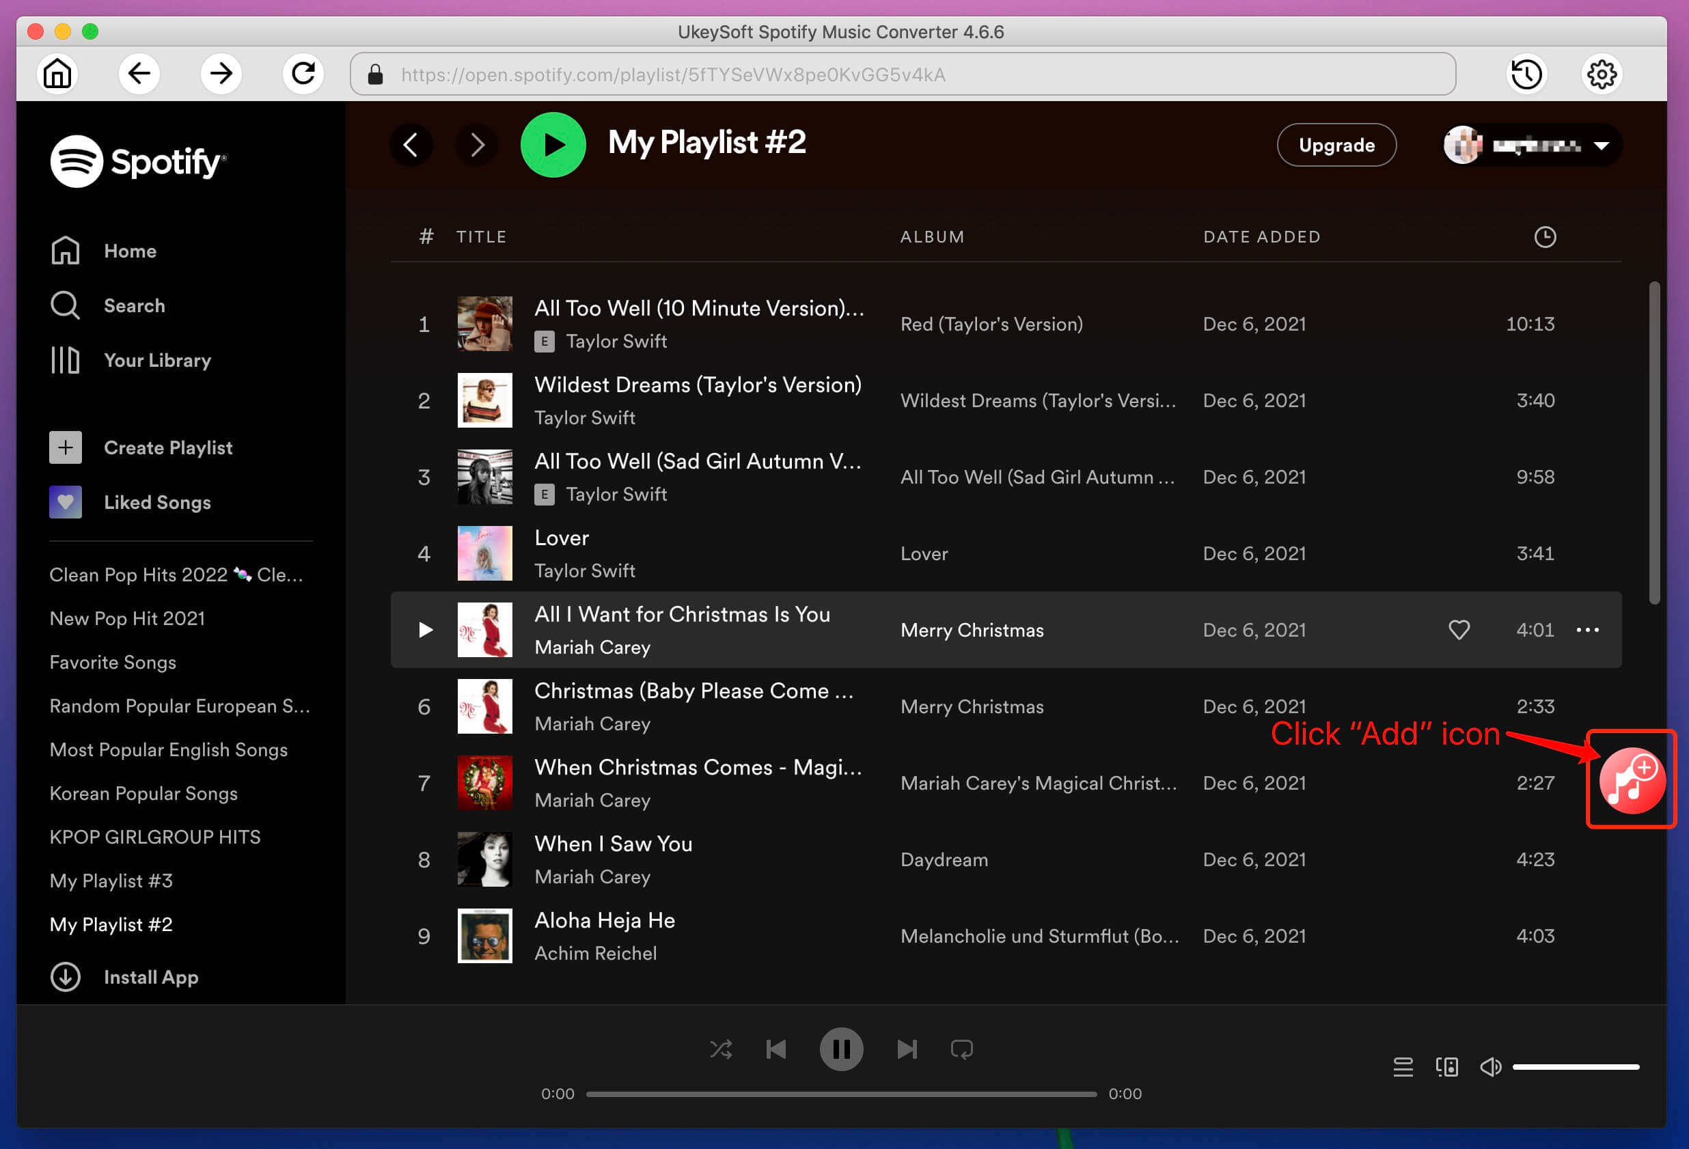Click the Spotify home icon
The image size is (1689, 1149).
(x=66, y=250)
